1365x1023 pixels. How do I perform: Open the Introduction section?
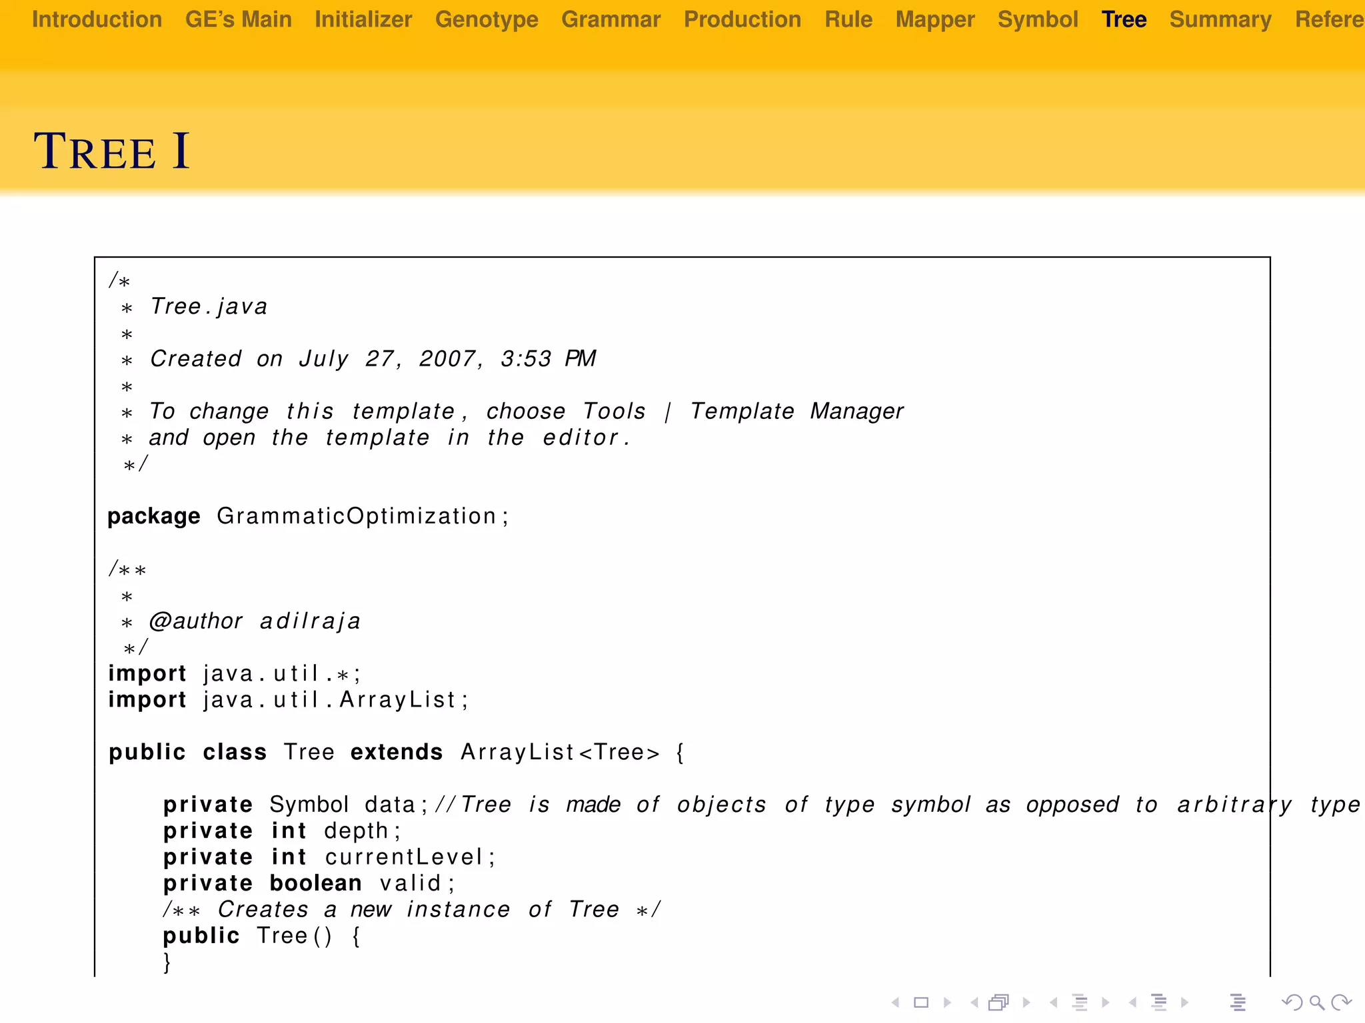97,19
